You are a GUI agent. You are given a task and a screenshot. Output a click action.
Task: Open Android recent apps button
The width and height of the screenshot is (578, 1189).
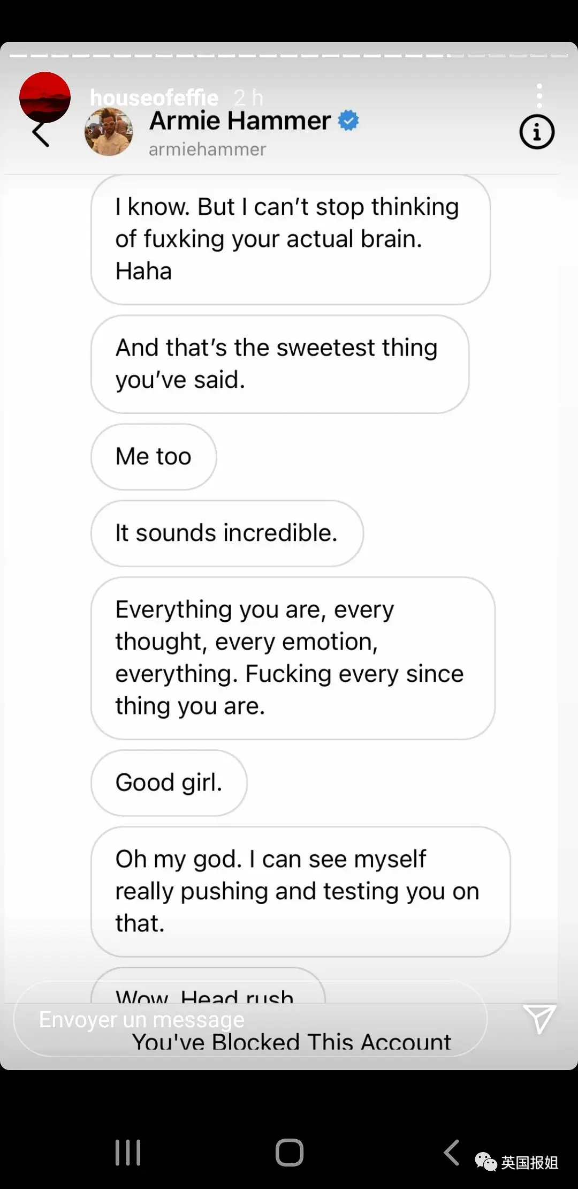[x=128, y=1152]
